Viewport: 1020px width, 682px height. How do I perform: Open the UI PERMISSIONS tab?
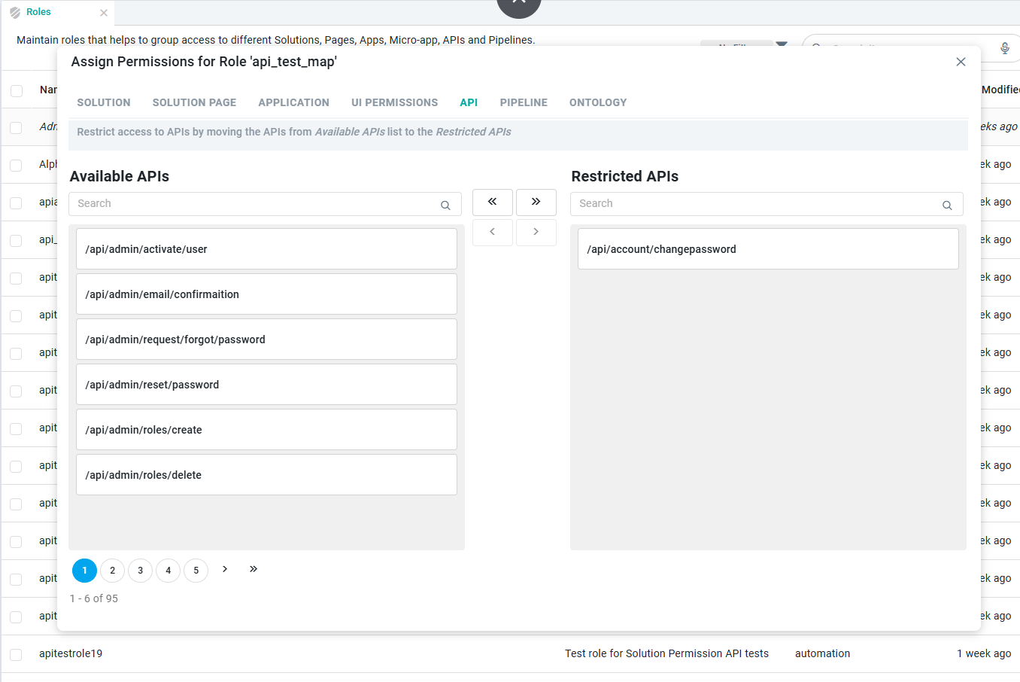394,102
